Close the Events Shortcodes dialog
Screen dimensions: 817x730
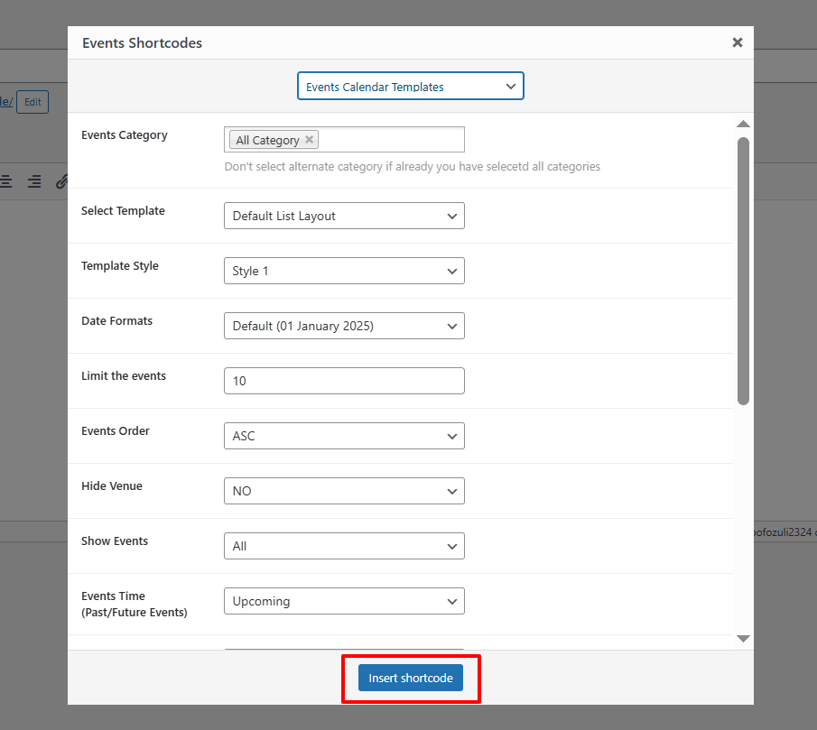coord(737,42)
